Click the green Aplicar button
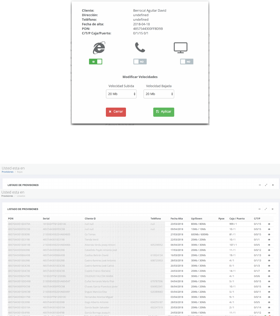 coord(164,112)
